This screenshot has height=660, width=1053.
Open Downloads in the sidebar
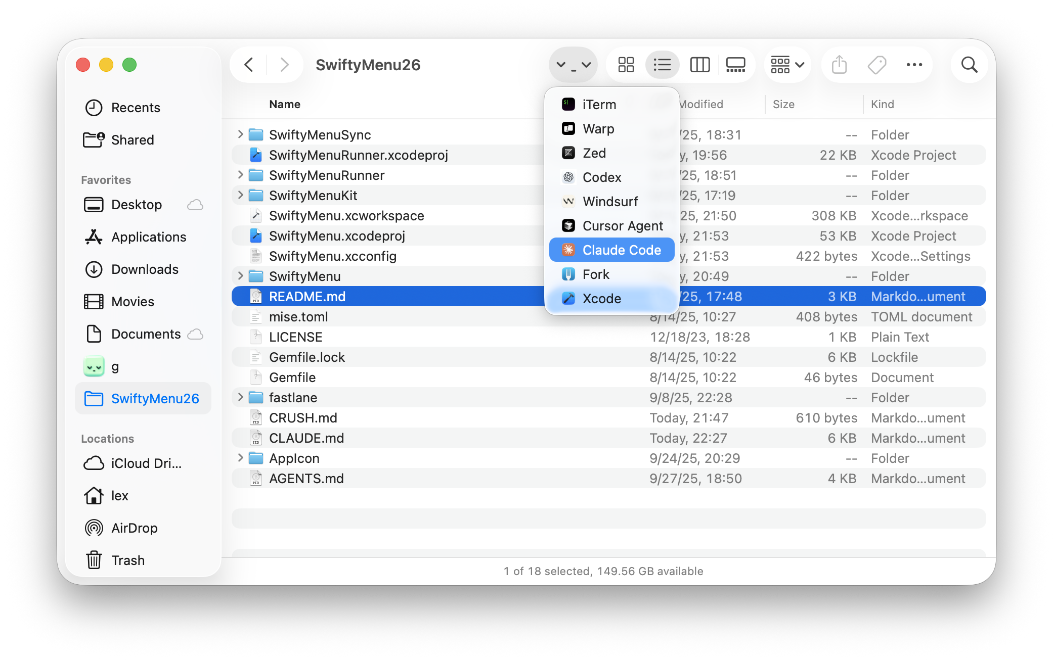pyautogui.click(x=145, y=269)
